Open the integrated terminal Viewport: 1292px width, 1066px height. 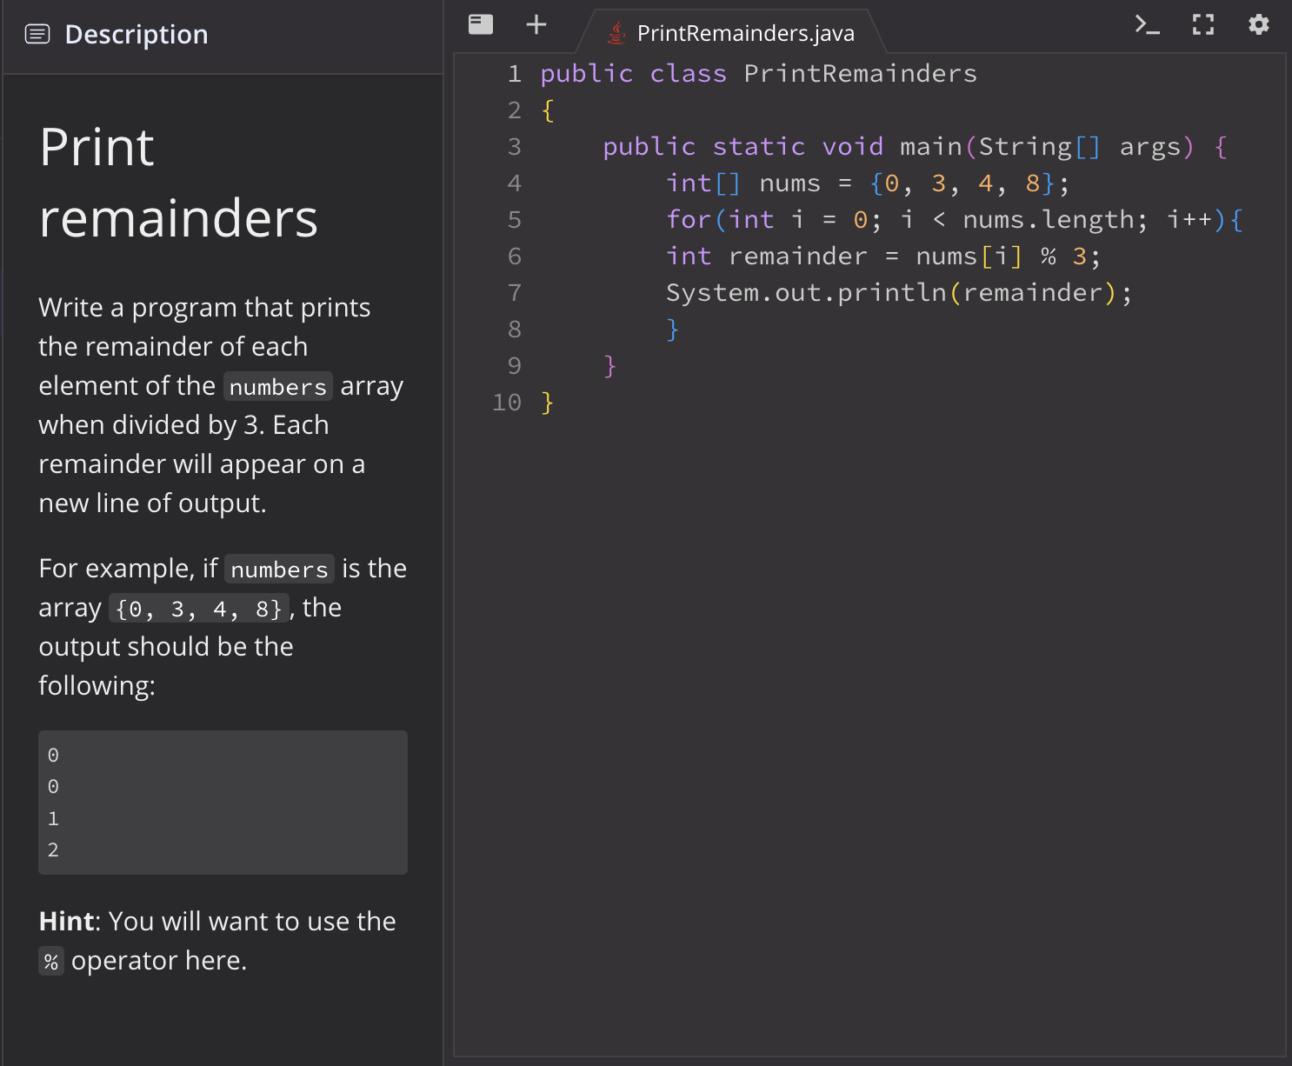1147,25
